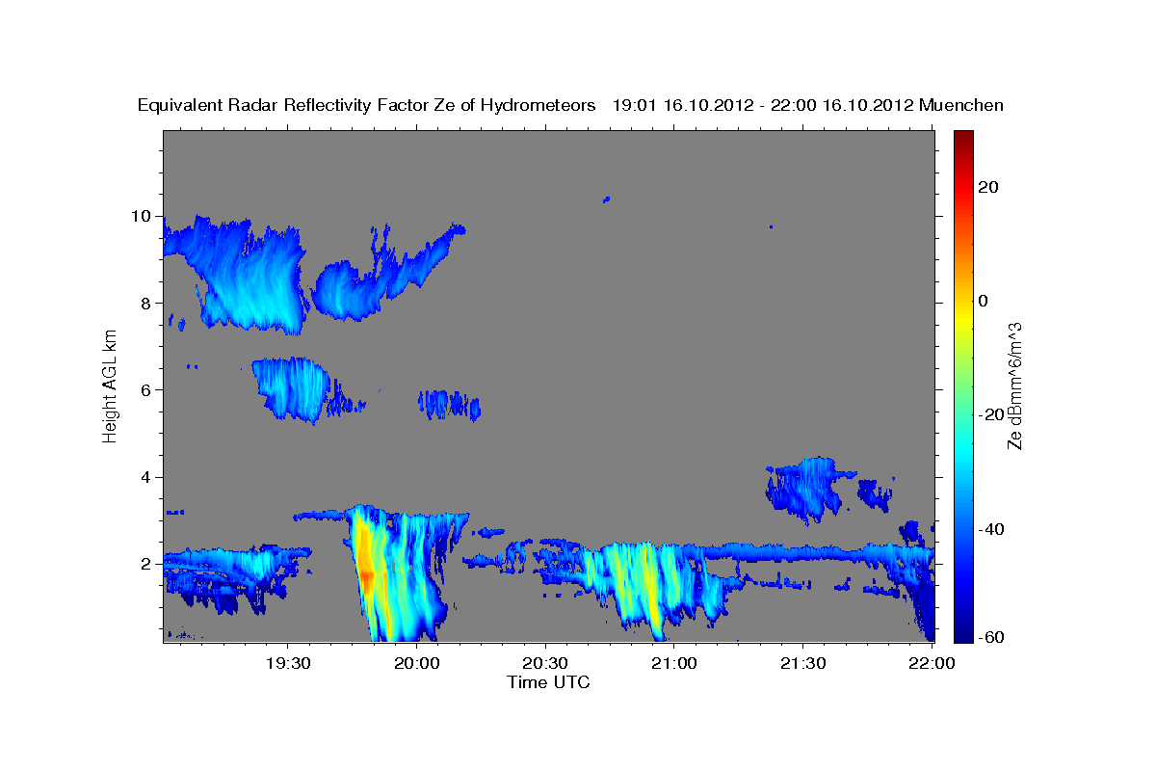Click the 21:00 time tick label
The width and height of the screenshot is (1156, 771).
pos(673,664)
